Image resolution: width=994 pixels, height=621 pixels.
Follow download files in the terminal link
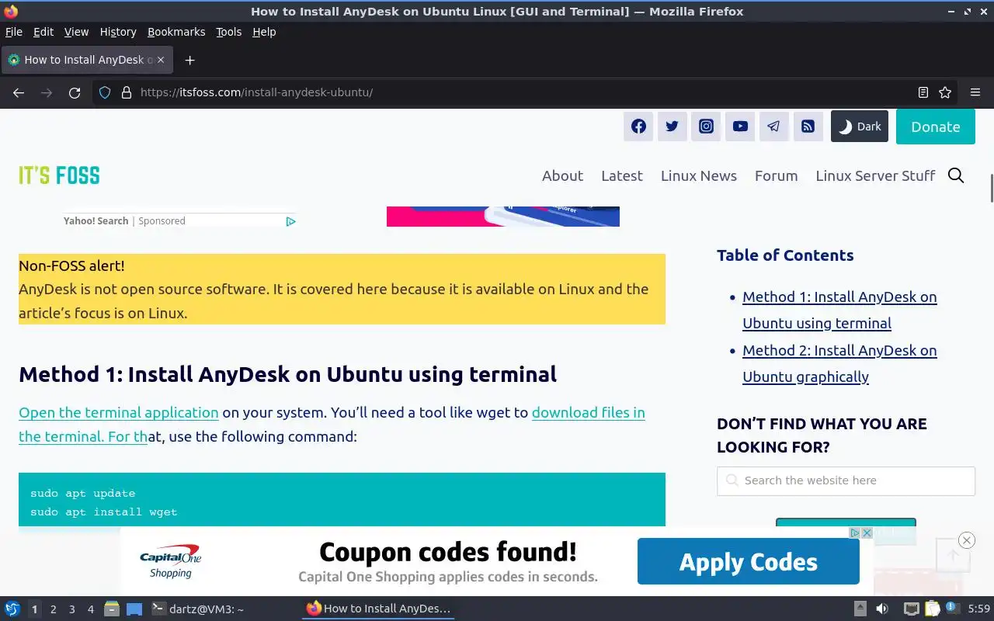589,412
